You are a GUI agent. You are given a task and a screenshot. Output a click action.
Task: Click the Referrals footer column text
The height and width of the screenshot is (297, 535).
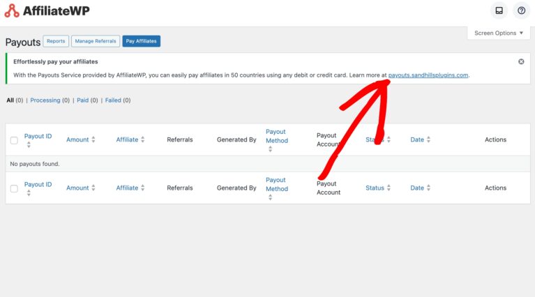pyautogui.click(x=180, y=188)
